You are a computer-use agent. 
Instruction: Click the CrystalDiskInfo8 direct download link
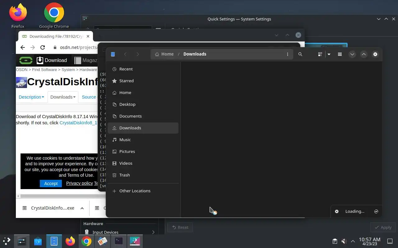79,123
